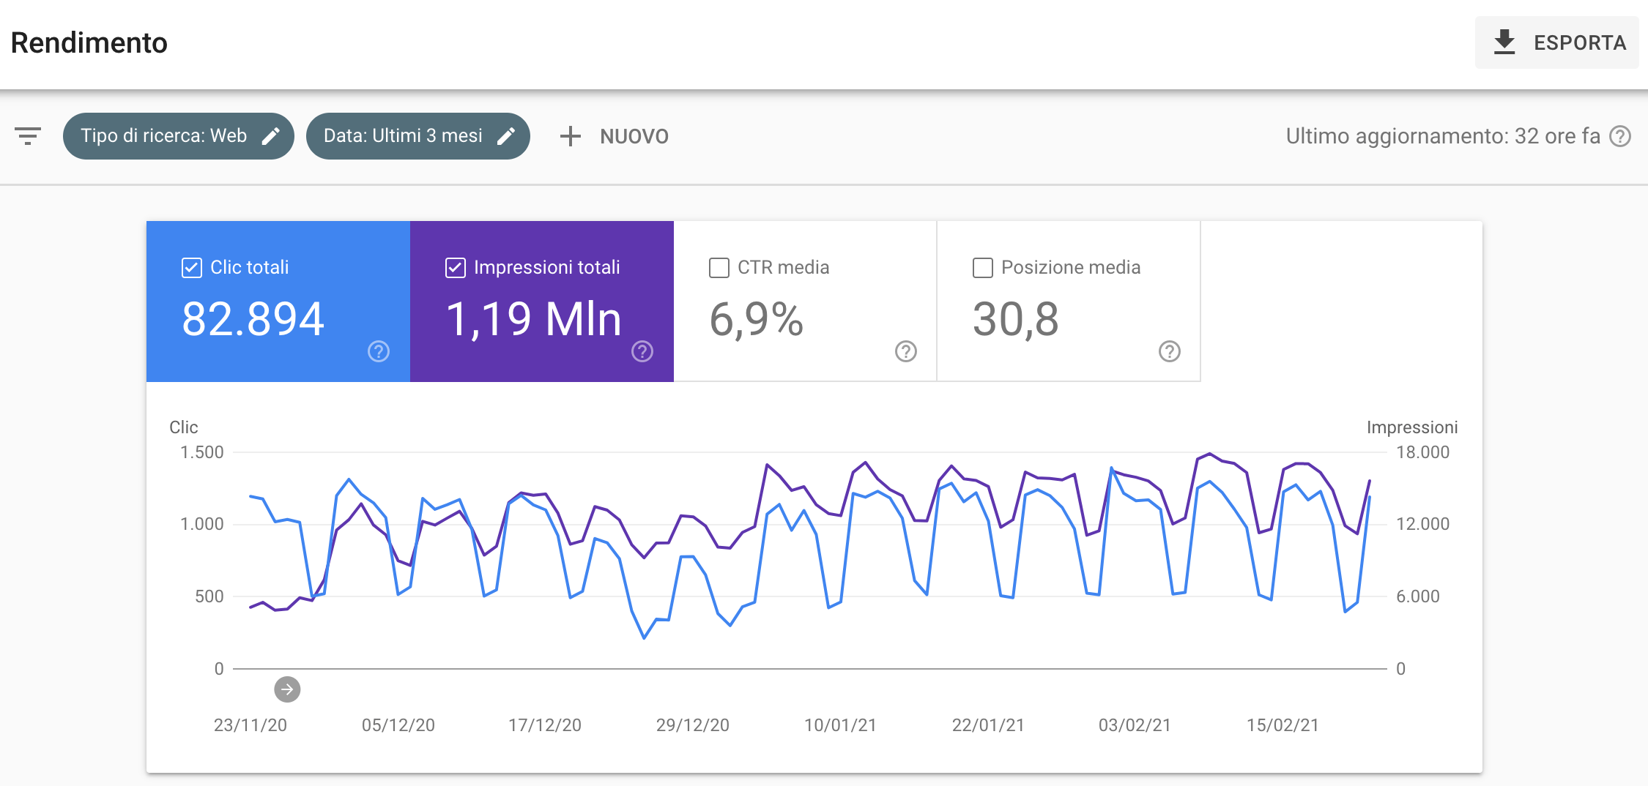The height and width of the screenshot is (786, 1648).
Task: Click the gray arrow marker under chart
Action: (287, 689)
